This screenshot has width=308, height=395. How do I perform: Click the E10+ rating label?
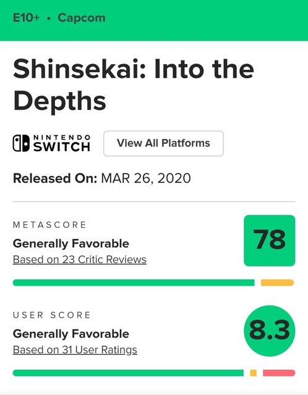[x=26, y=18]
